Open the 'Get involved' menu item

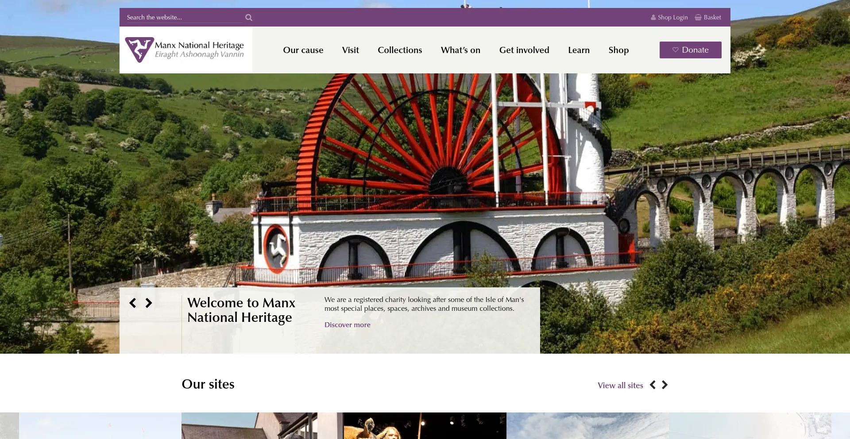(524, 50)
